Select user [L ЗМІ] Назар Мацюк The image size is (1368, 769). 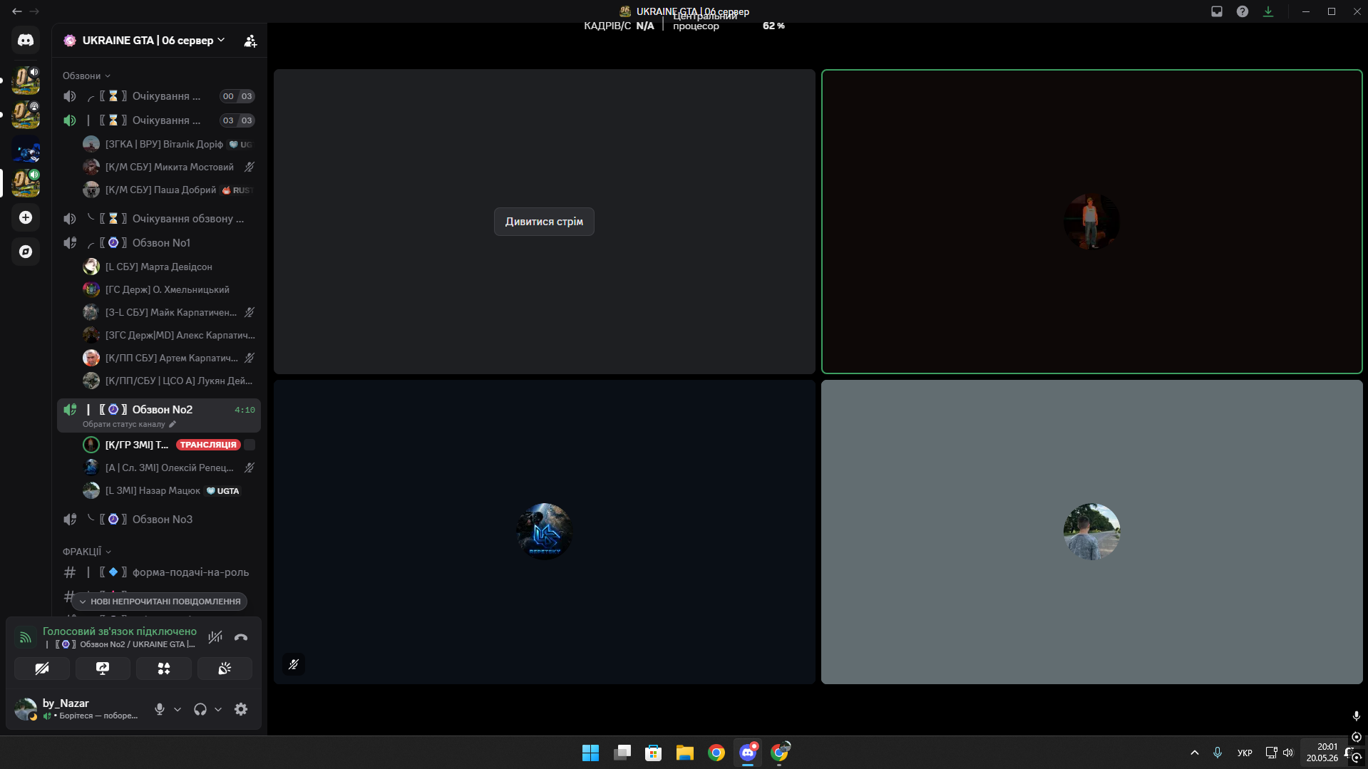coord(169,490)
